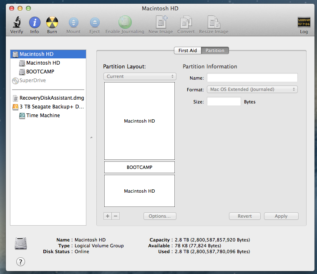The image size is (317, 274).
Task: Click the Name input field
Action: [x=252, y=78]
